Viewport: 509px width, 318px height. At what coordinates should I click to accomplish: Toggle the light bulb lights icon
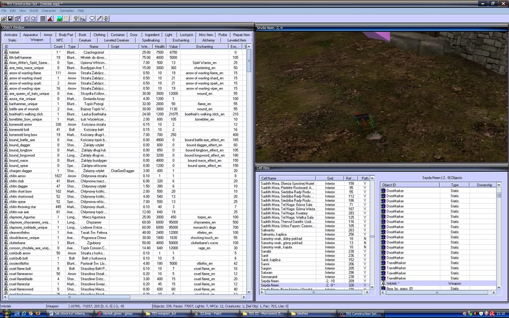76,19
